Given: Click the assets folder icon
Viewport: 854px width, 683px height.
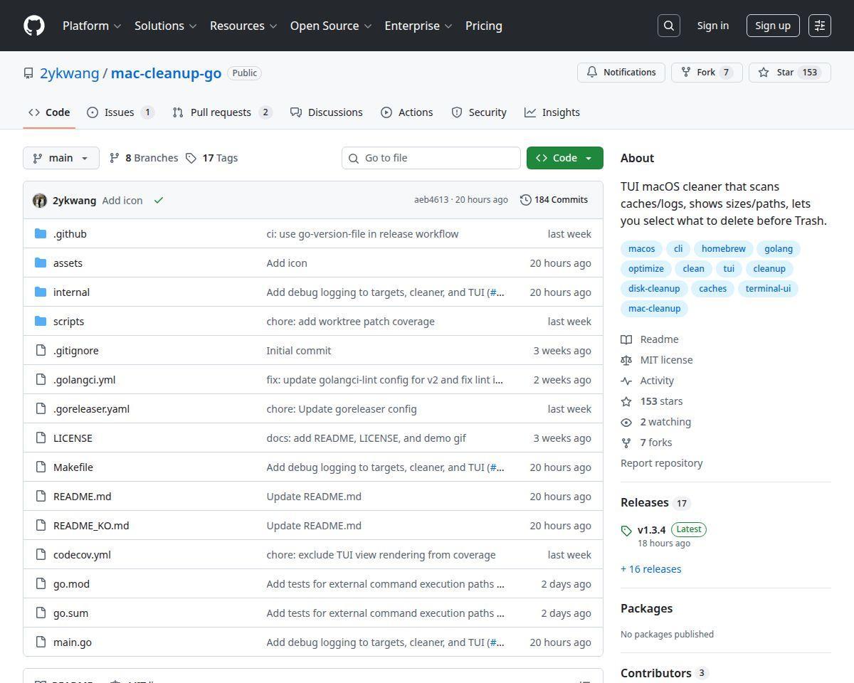Looking at the screenshot, I should [41, 263].
